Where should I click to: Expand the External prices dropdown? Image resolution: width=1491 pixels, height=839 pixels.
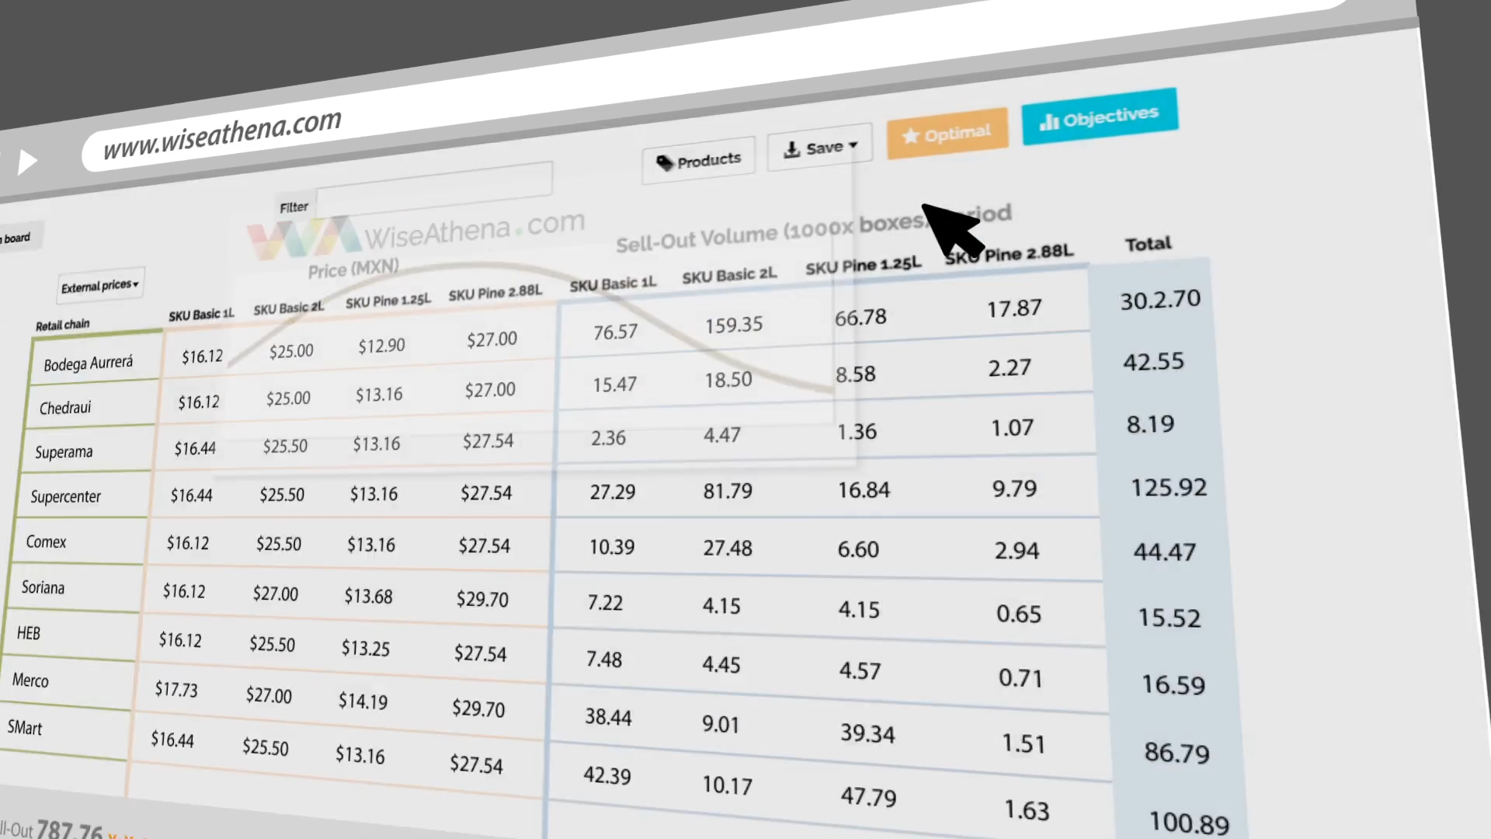tap(100, 286)
